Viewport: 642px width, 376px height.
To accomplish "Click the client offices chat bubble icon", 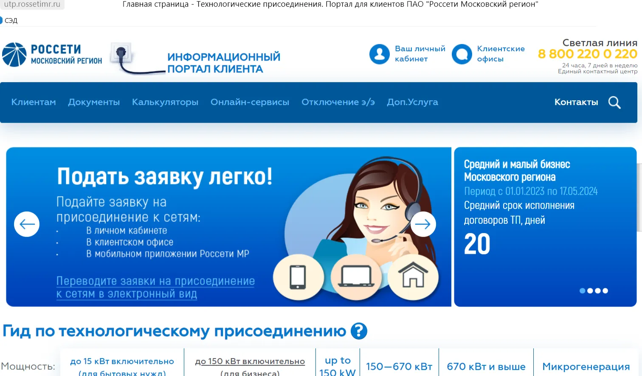I will coord(462,54).
